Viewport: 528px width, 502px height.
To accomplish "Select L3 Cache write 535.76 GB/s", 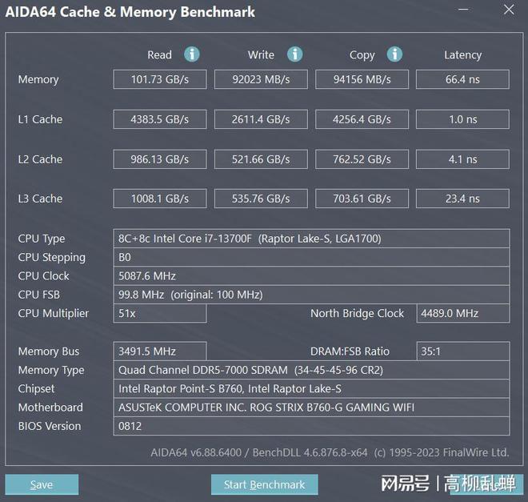I will 261,199.
